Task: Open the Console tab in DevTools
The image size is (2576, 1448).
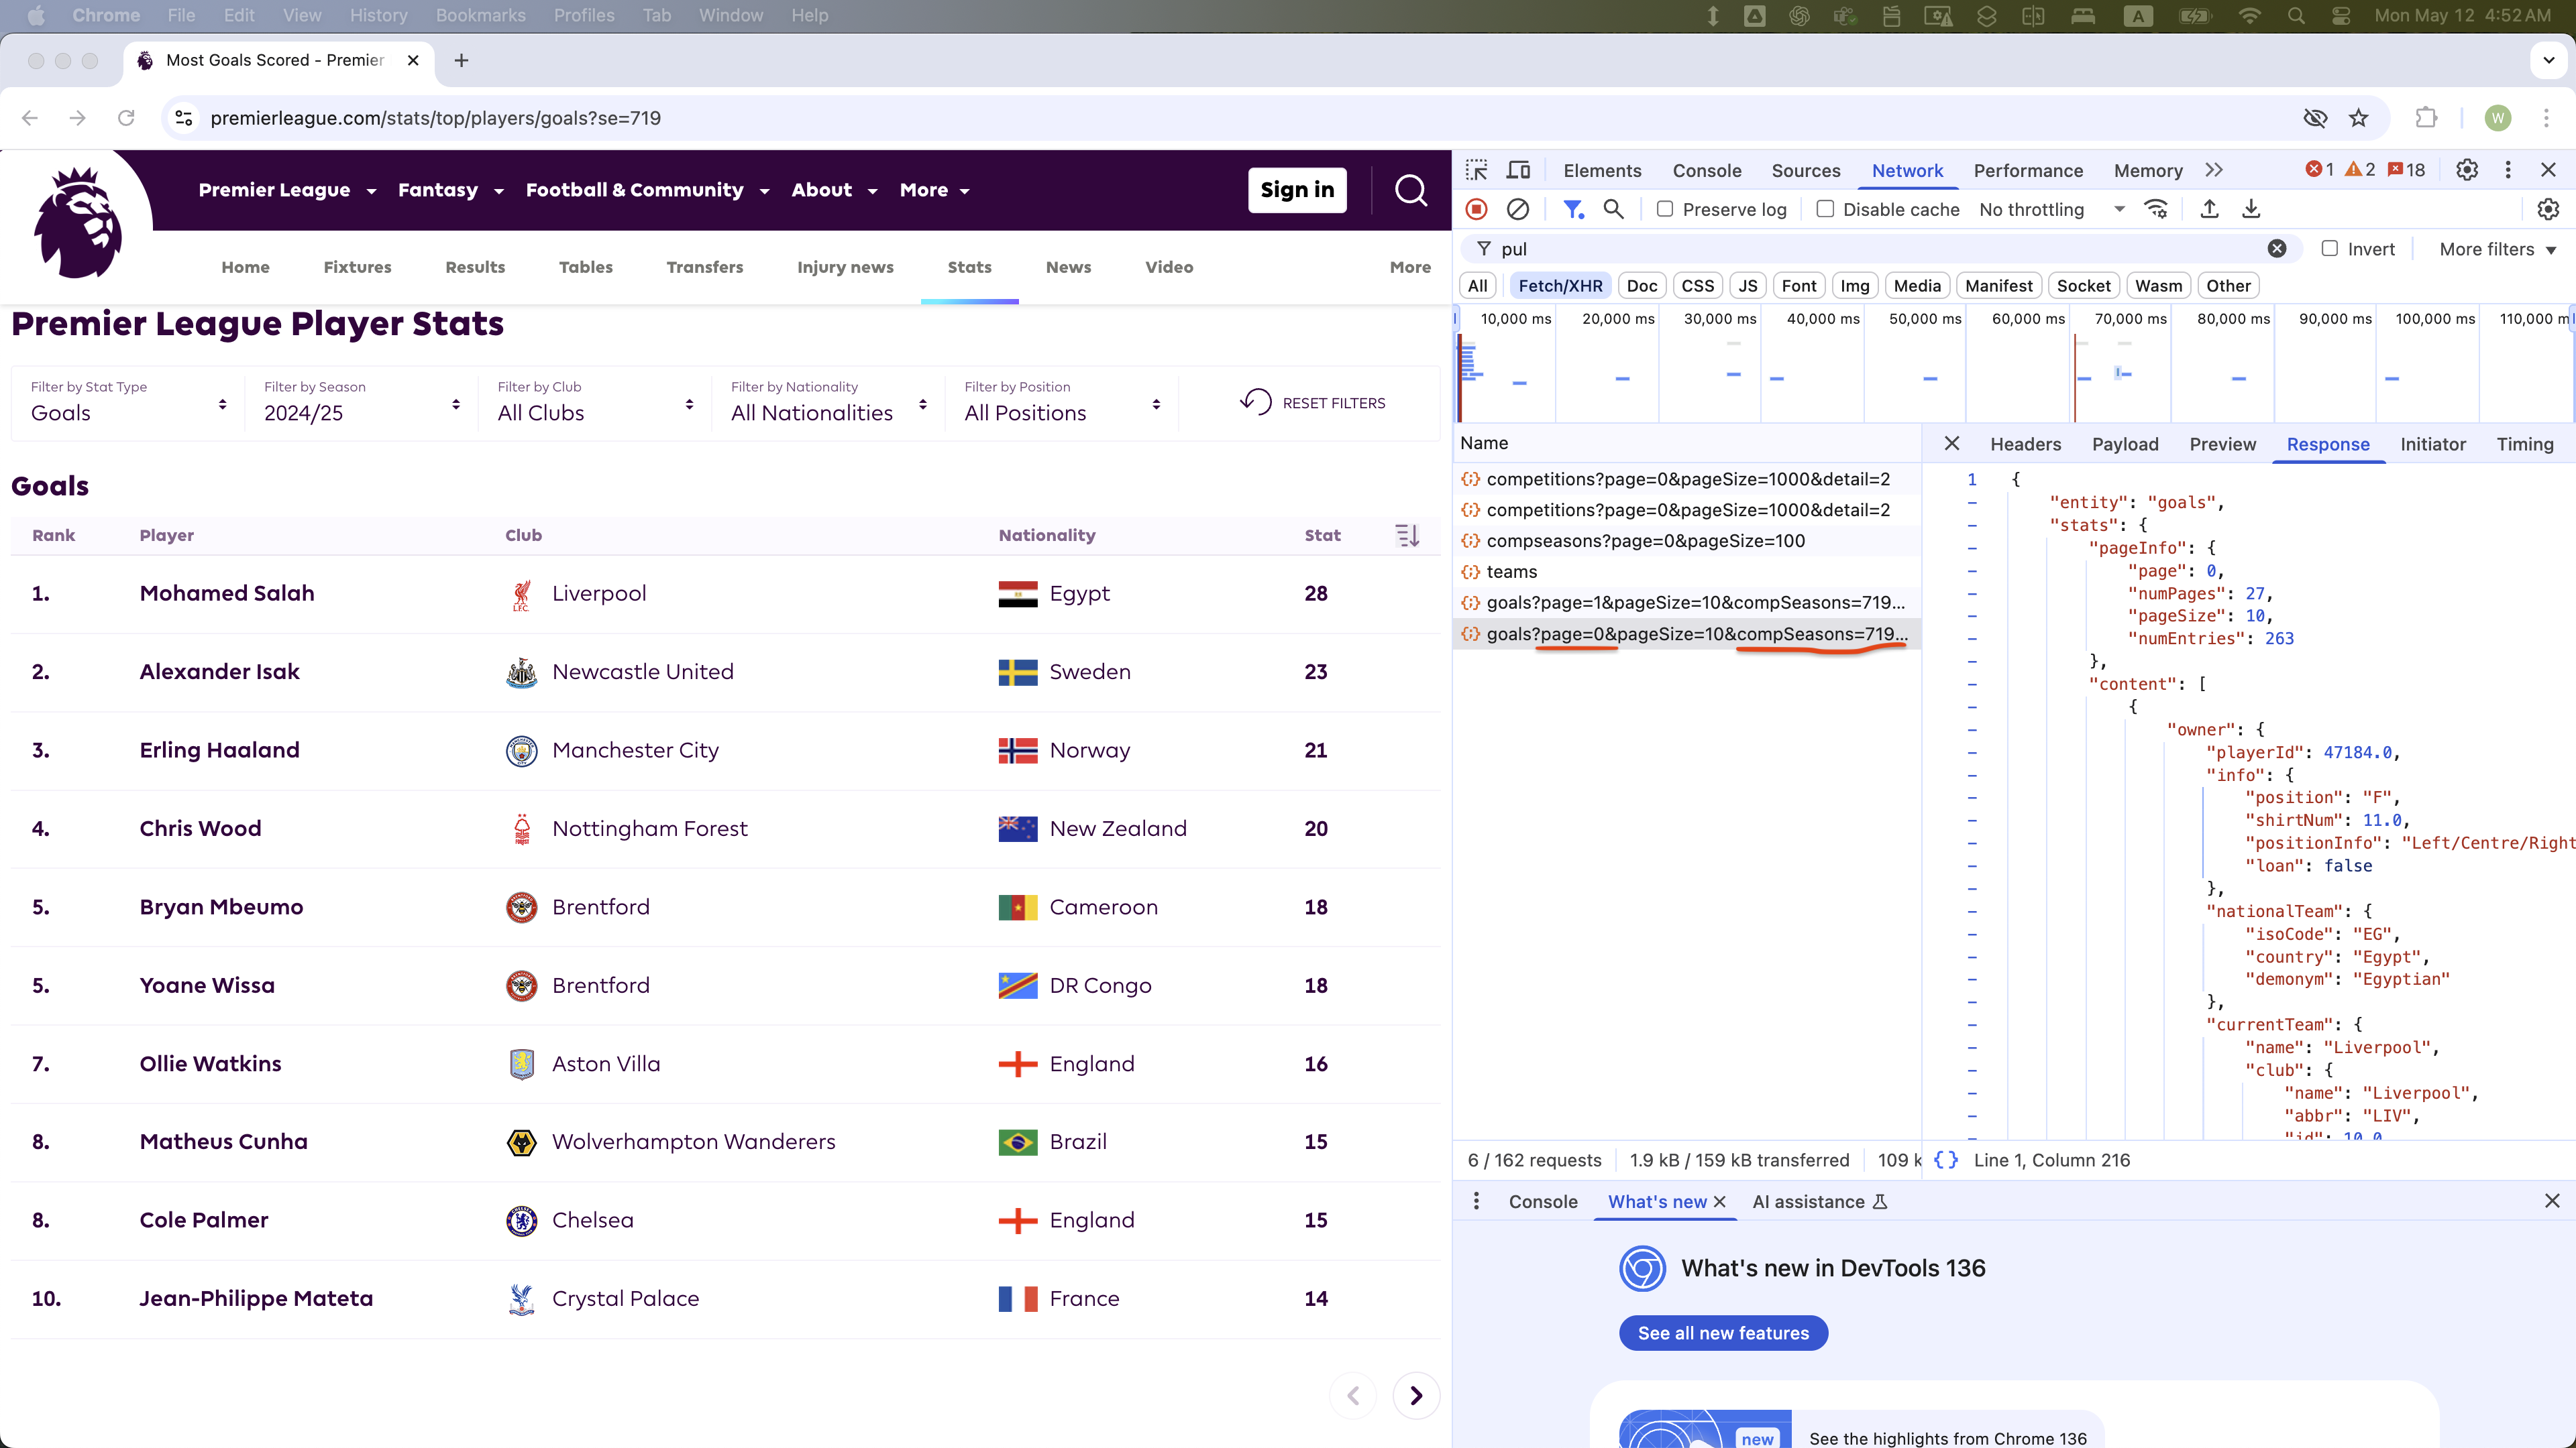Action: pyautogui.click(x=1706, y=170)
